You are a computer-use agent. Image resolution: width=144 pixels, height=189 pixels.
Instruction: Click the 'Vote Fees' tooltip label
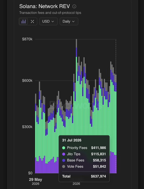(75, 166)
